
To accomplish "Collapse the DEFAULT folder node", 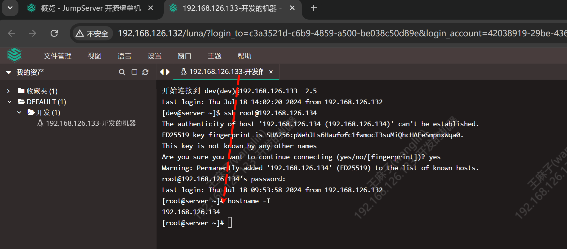I will 10,102.
